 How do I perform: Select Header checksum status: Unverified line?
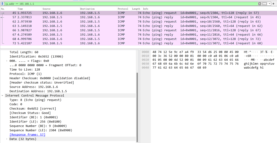tap(42, 82)
